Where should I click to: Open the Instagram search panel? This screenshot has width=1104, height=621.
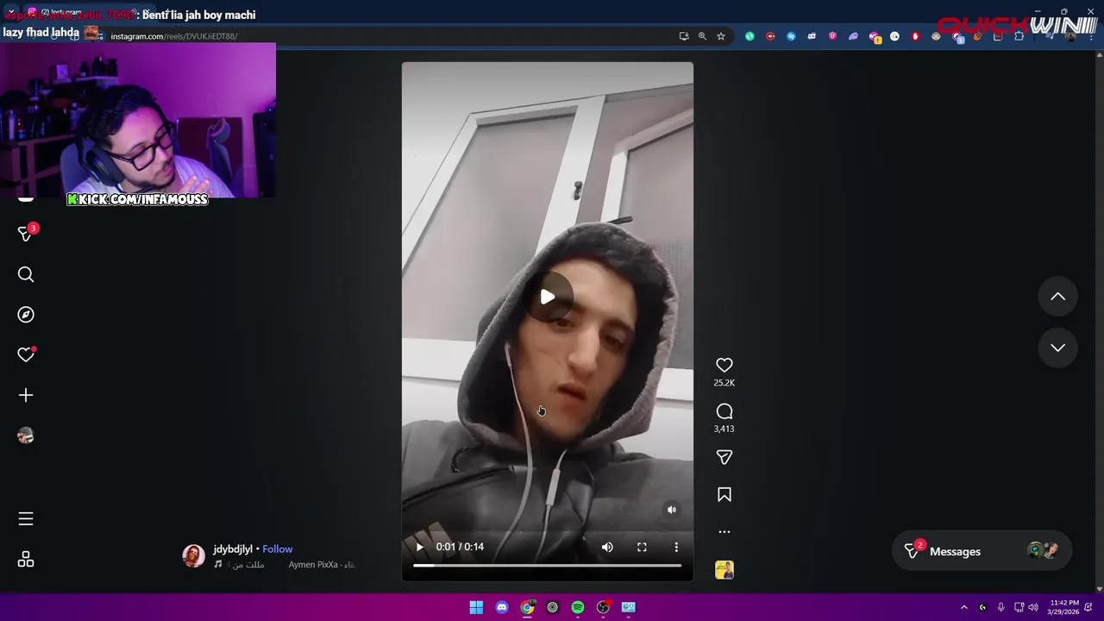(x=26, y=274)
